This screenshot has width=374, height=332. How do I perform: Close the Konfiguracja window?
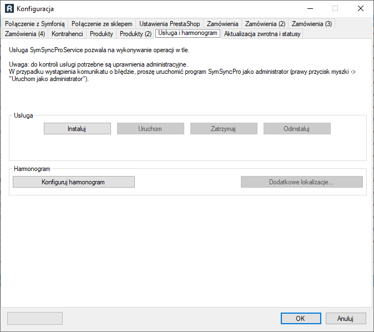click(x=361, y=8)
